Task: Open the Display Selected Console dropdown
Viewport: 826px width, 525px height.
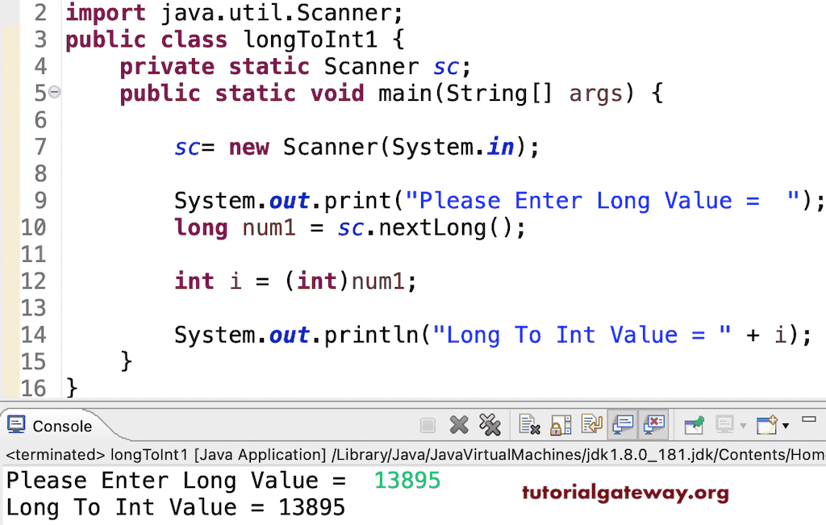Action: coord(743,425)
